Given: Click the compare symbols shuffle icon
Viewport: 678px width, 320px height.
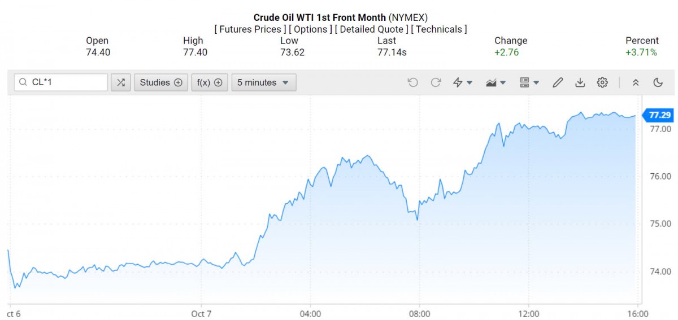Looking at the screenshot, I should point(120,82).
